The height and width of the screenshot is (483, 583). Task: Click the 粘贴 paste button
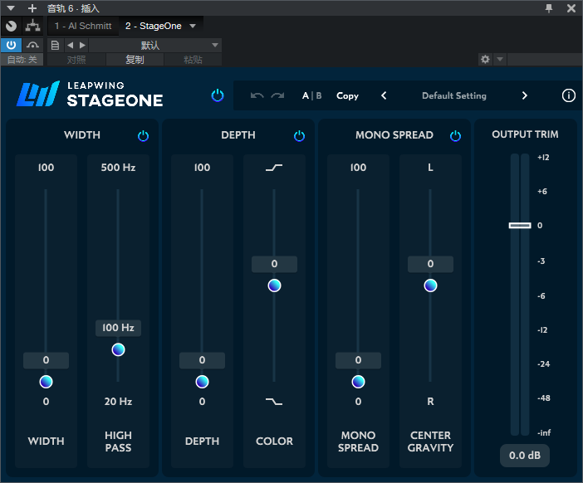click(193, 60)
